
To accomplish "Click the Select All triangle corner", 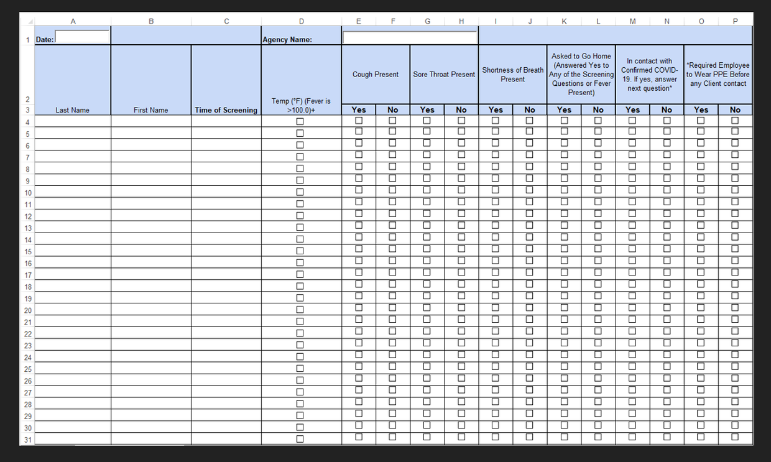I will pyautogui.click(x=27, y=21).
